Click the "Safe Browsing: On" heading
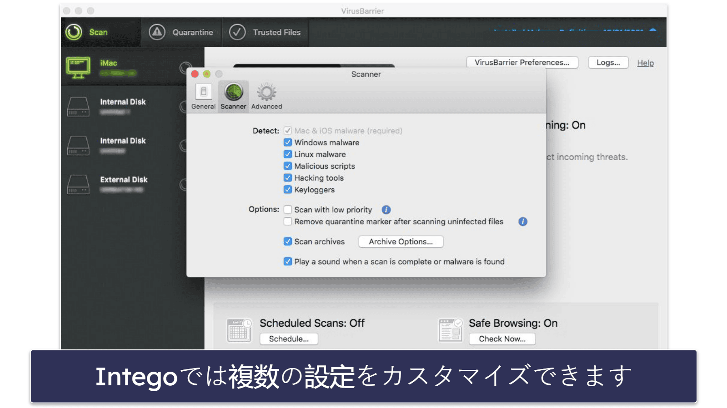727x408 pixels. click(513, 323)
